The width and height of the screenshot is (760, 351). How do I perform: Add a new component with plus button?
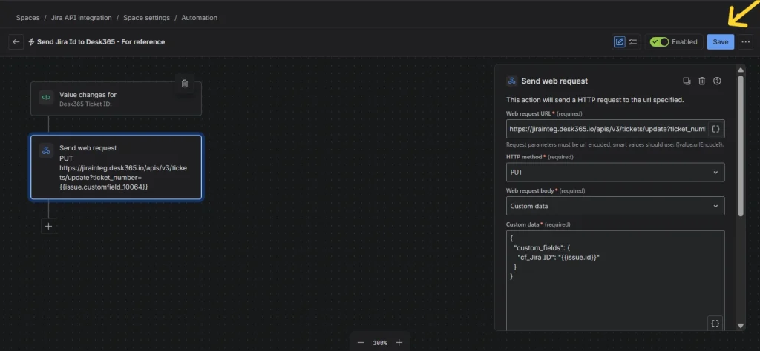48,226
